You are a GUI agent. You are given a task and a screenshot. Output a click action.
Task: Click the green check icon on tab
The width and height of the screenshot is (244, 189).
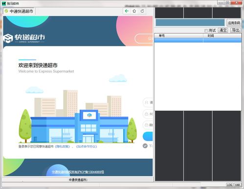tap(6, 11)
